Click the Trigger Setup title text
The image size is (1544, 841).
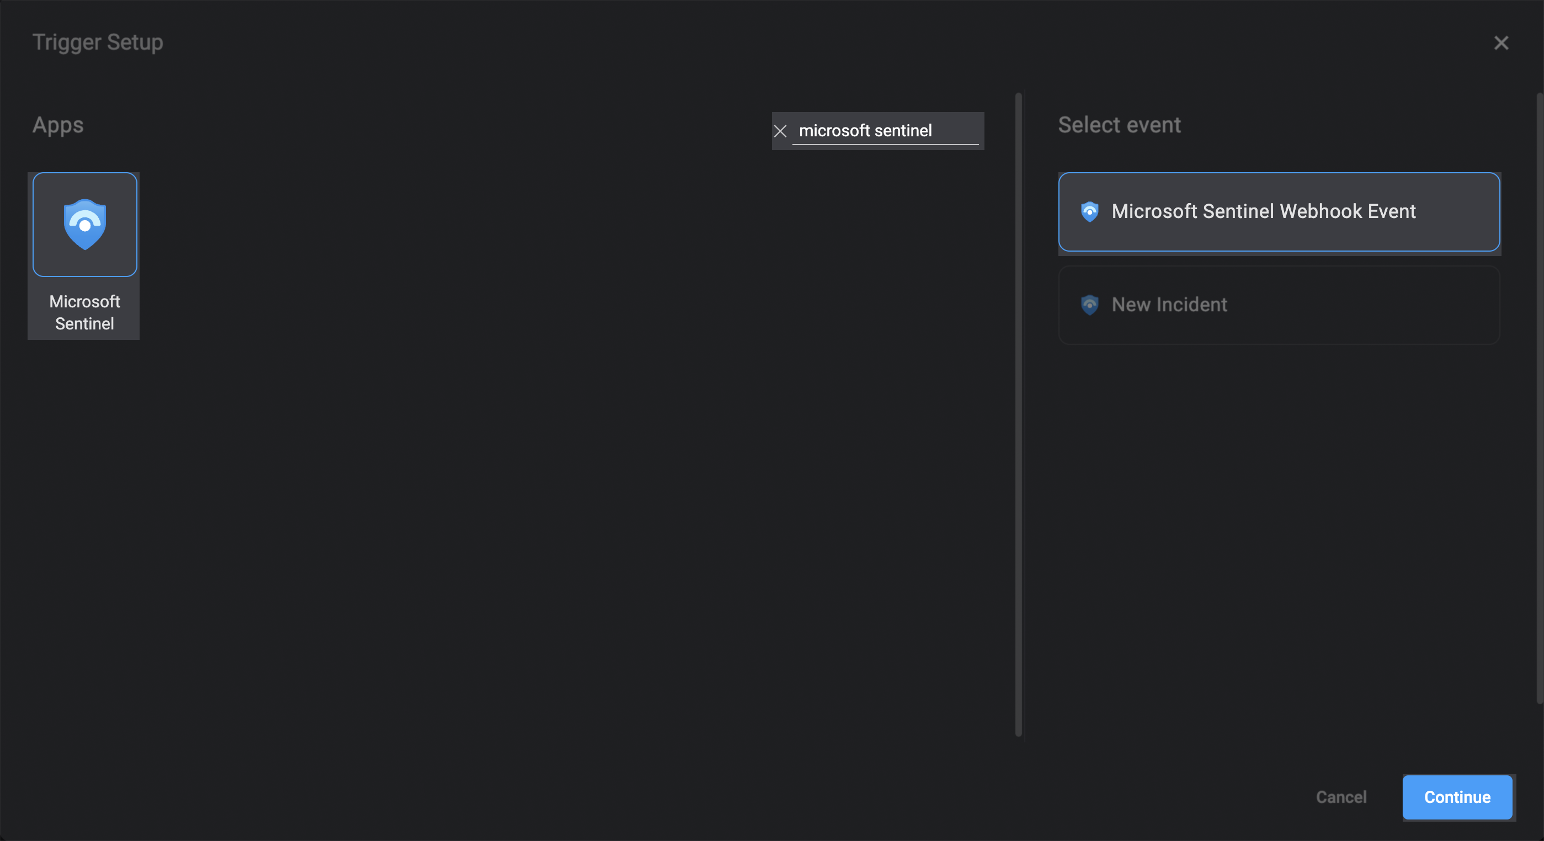click(x=97, y=42)
